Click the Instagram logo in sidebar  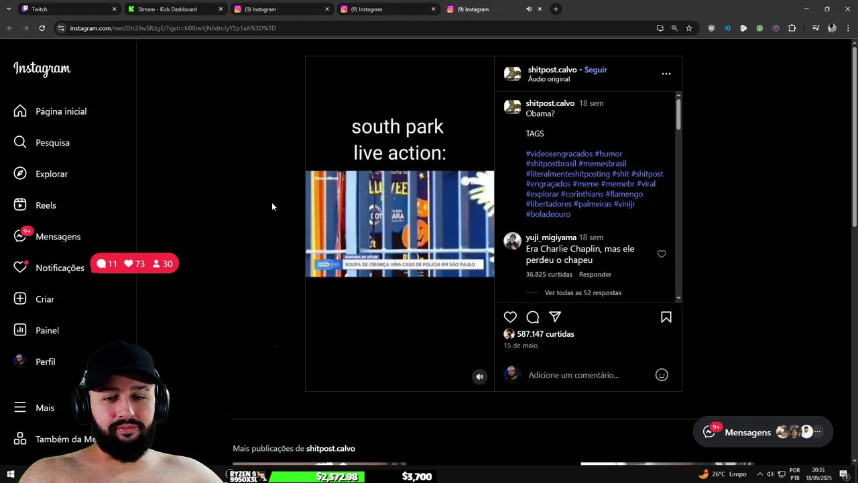(x=42, y=69)
